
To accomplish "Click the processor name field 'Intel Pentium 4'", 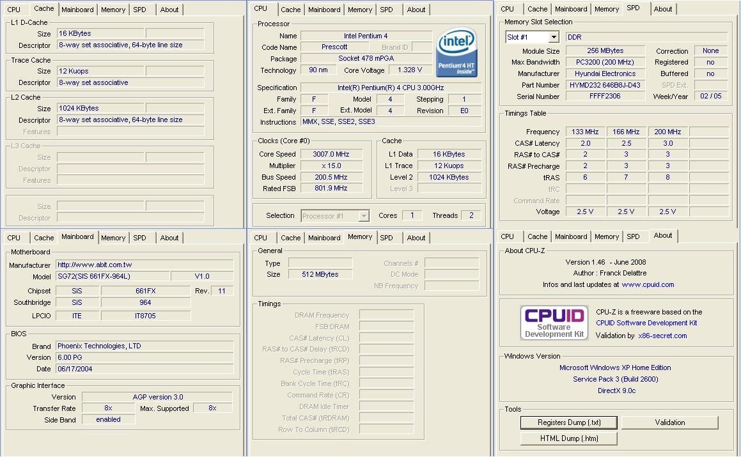I will coord(366,36).
